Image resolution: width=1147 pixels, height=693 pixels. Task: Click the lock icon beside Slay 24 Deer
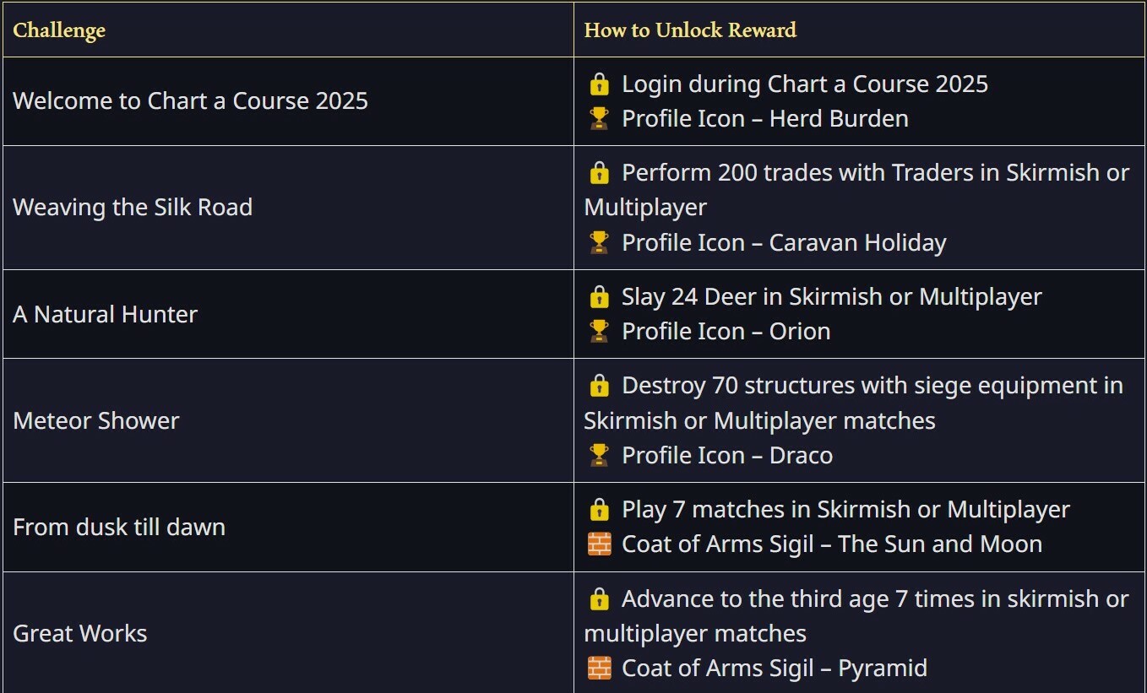click(x=599, y=297)
